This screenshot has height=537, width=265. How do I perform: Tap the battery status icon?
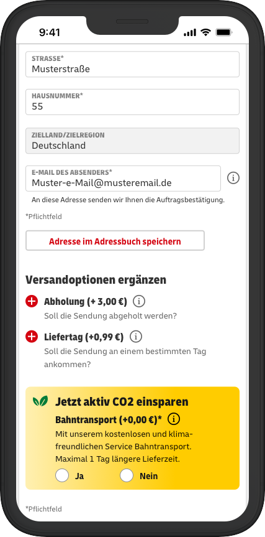point(224,32)
